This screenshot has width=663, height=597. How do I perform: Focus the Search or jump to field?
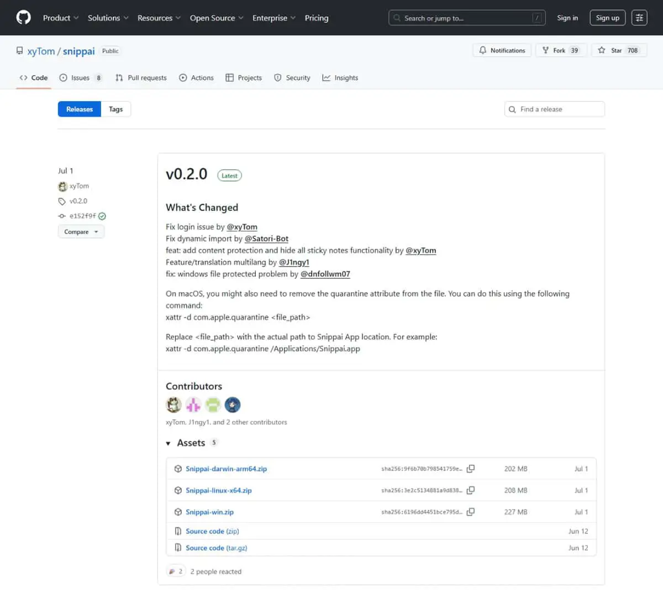point(467,18)
